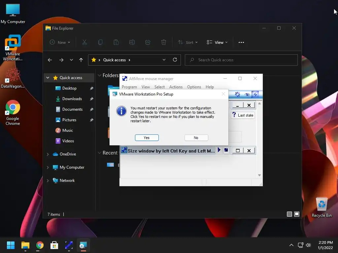
Task: Open the Windows Start menu
Action: coord(11,245)
